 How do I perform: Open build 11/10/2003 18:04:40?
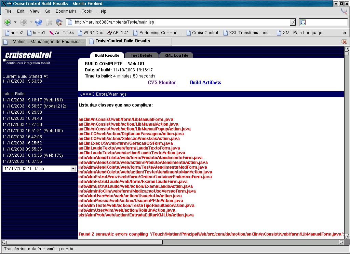click(22, 118)
